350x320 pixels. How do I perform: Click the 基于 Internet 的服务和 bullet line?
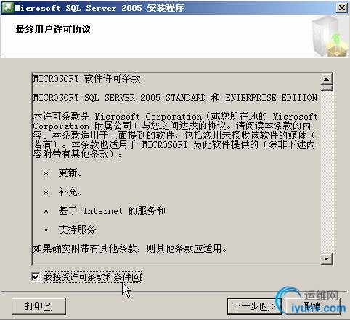112,211
